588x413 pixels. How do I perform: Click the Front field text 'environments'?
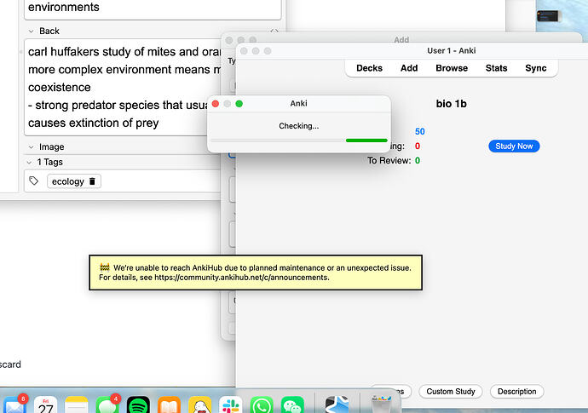point(64,7)
